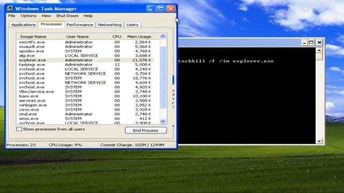
Task: Click the 21,076 K memory value
Action: (x=142, y=60)
